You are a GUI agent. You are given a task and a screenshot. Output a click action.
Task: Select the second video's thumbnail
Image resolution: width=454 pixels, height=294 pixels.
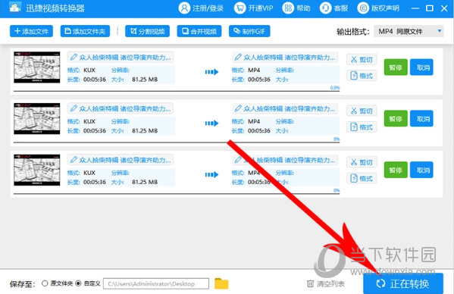pos(37,119)
